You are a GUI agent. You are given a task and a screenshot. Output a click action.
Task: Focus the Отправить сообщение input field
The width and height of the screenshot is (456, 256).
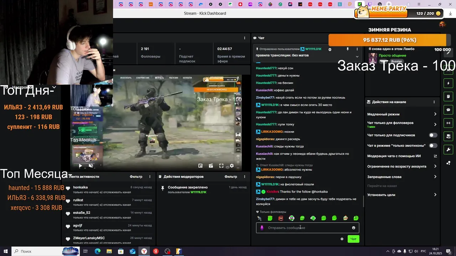[307, 228]
